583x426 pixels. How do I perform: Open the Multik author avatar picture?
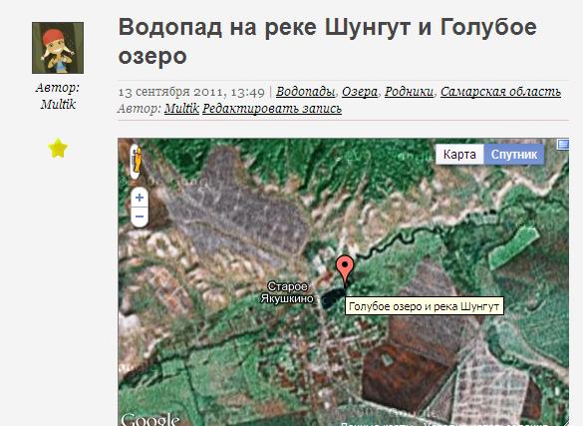(58, 48)
